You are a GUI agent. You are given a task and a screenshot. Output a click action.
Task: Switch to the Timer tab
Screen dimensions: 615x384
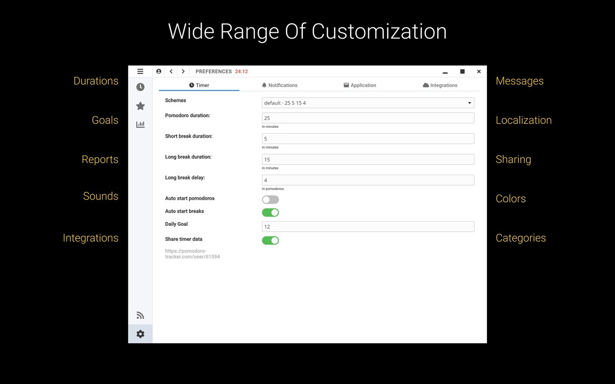click(x=199, y=85)
